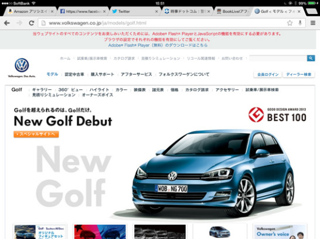Click the Good Design Award G mark
Viewport: 320px width, 239px height.
pos(256,115)
